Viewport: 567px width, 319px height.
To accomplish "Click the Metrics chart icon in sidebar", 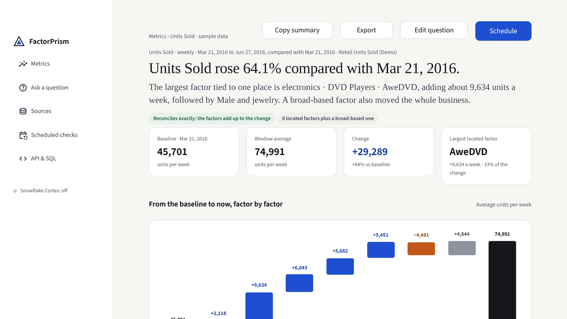I will 23,64.
